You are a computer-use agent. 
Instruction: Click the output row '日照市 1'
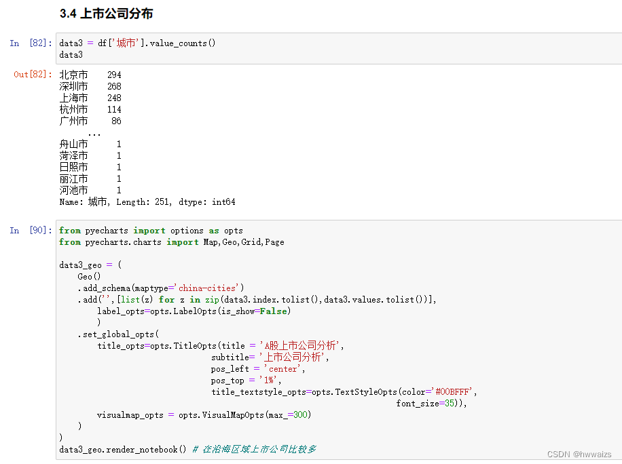point(90,167)
